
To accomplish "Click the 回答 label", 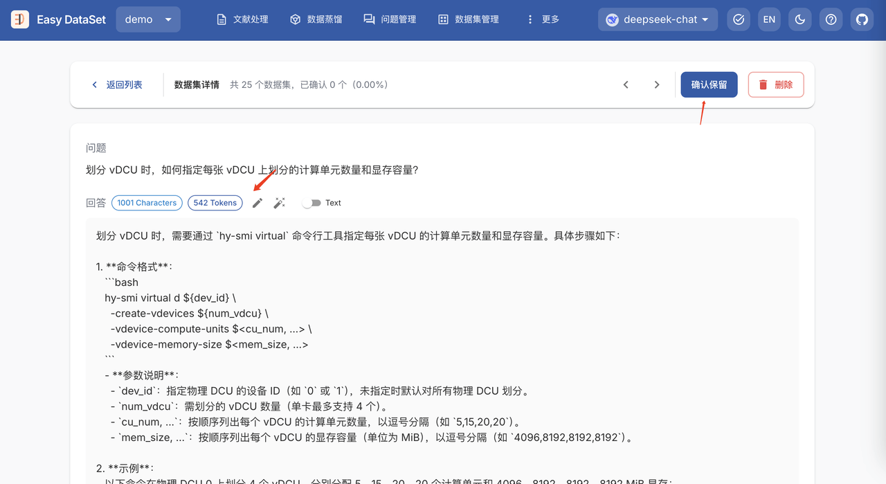I will pyautogui.click(x=96, y=203).
